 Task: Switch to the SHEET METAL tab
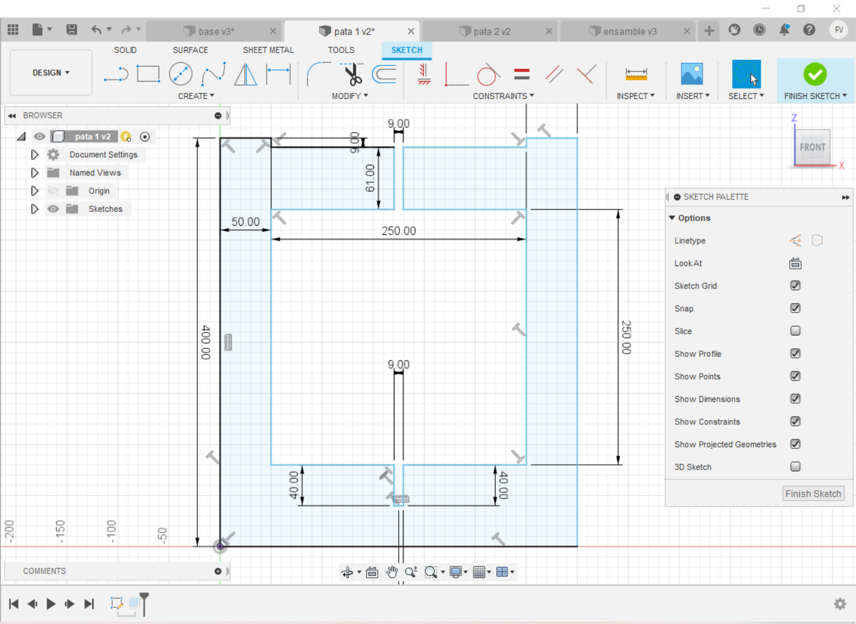(x=268, y=50)
